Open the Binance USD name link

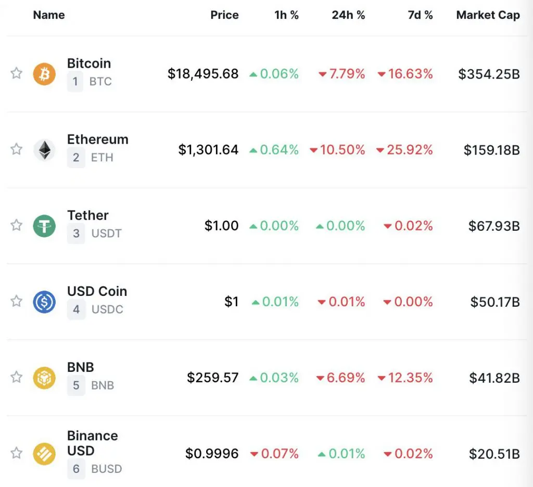(93, 443)
